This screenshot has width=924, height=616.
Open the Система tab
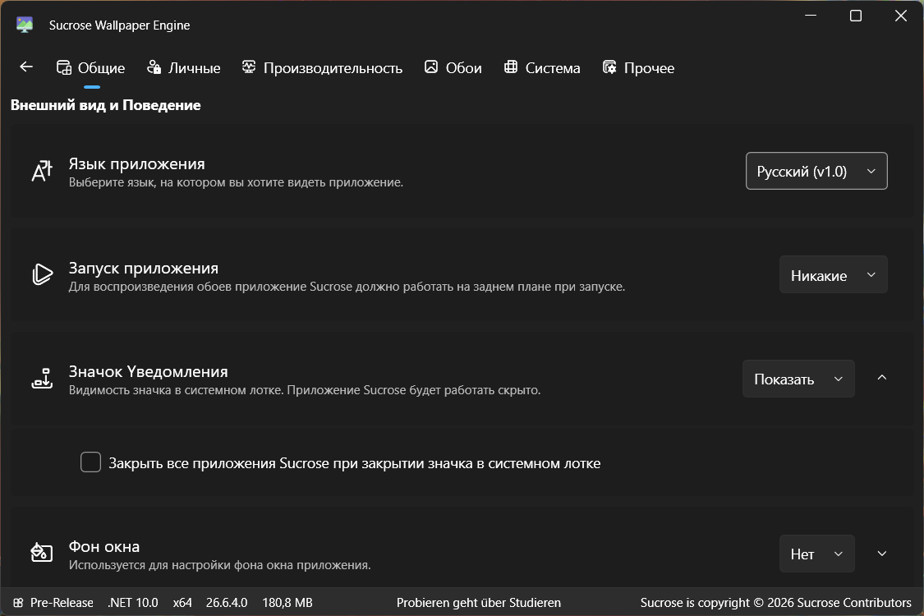pos(541,68)
